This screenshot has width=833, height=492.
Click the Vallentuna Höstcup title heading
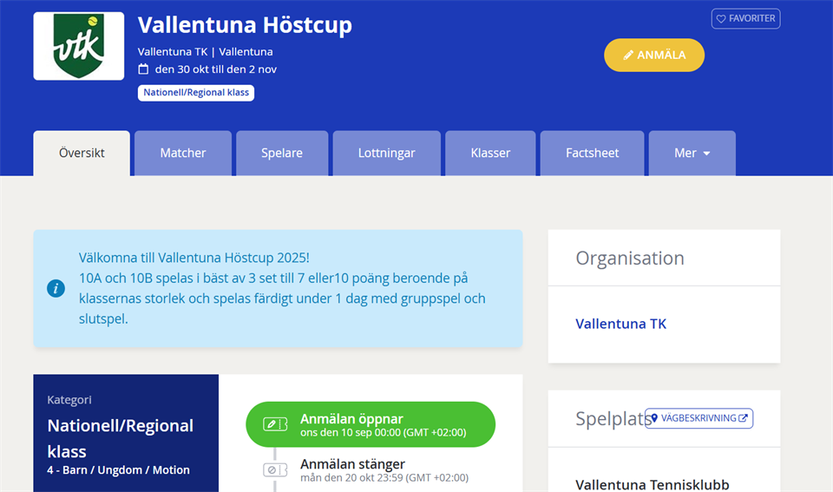(245, 25)
